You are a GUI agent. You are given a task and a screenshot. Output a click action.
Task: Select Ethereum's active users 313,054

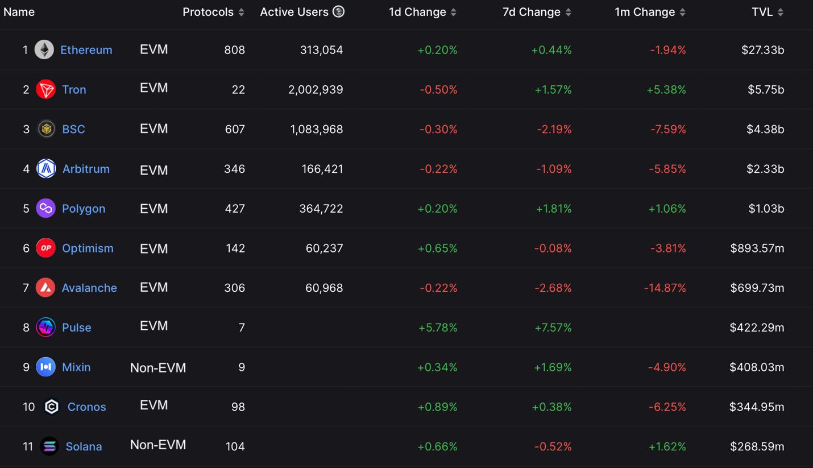click(x=322, y=50)
